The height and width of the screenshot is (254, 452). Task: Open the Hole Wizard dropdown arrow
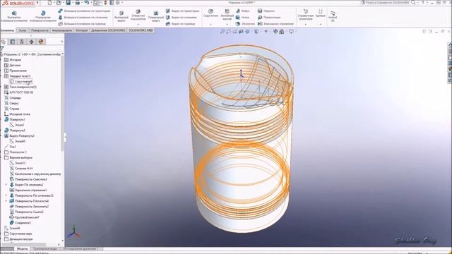pyautogui.click(x=138, y=24)
